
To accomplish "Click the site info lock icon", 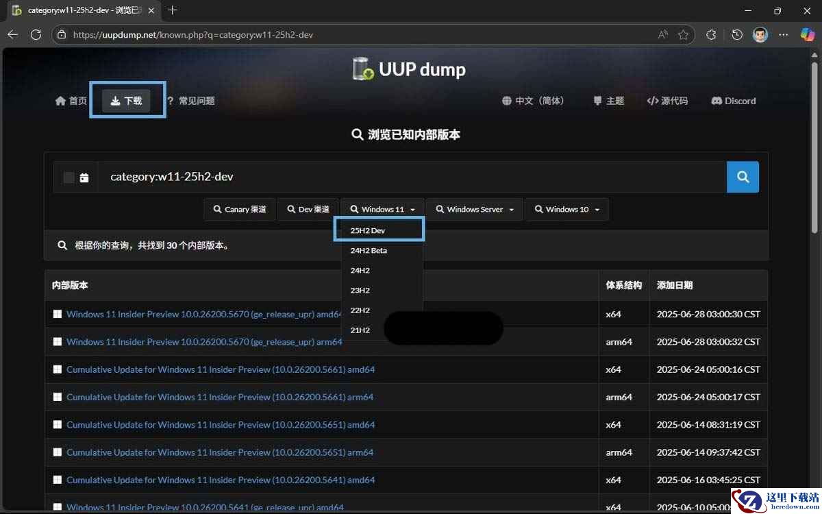I will point(62,34).
